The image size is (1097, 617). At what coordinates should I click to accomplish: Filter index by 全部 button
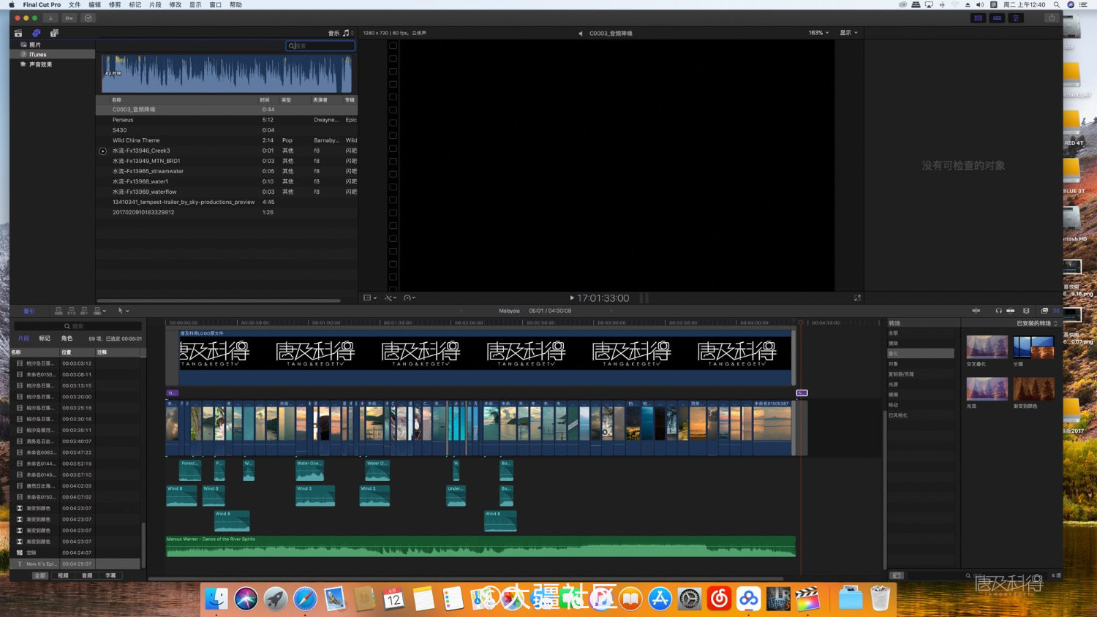click(39, 575)
